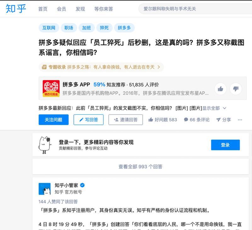The width and height of the screenshot is (252, 230).
Task: Click the 写回答 button
Action: click(x=89, y=120)
